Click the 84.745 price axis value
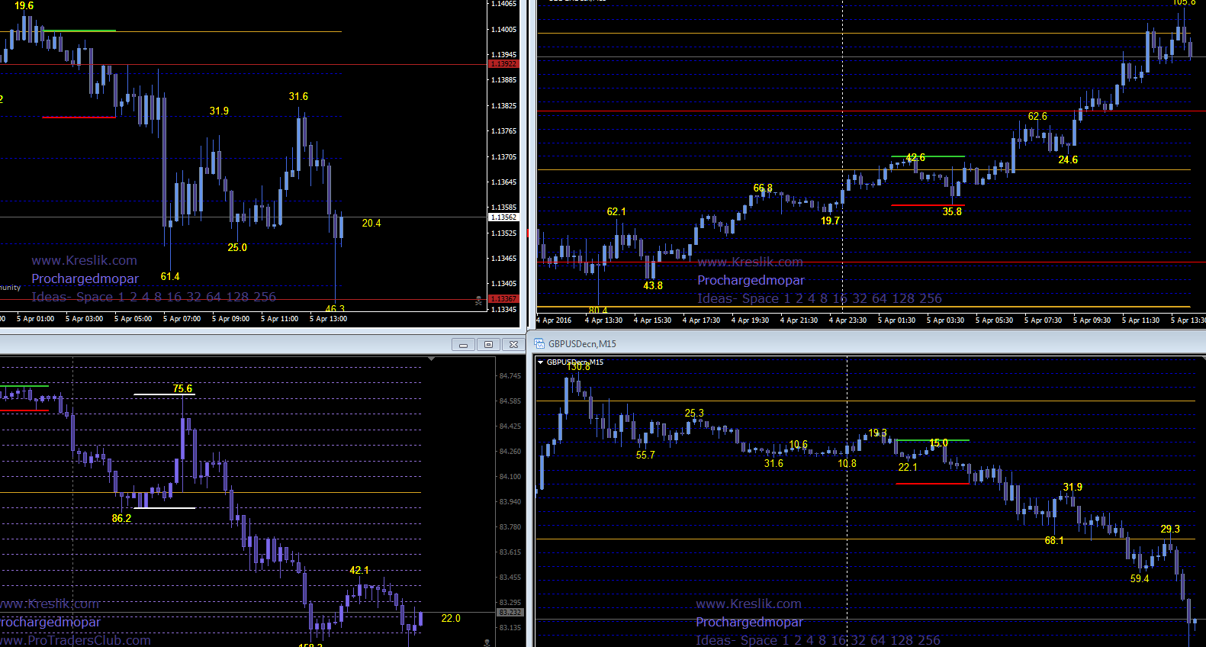1206x647 pixels. pyautogui.click(x=510, y=376)
